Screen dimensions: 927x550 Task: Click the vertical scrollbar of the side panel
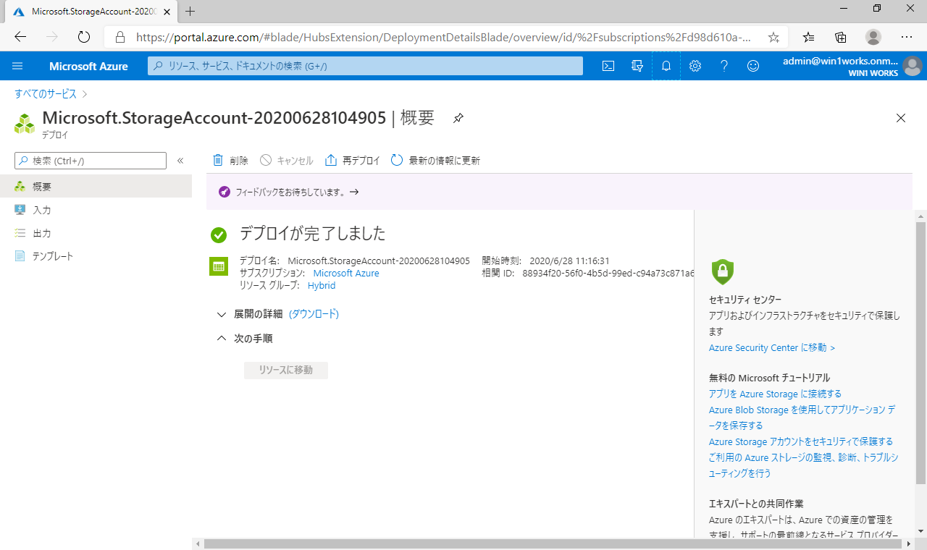[x=920, y=352]
